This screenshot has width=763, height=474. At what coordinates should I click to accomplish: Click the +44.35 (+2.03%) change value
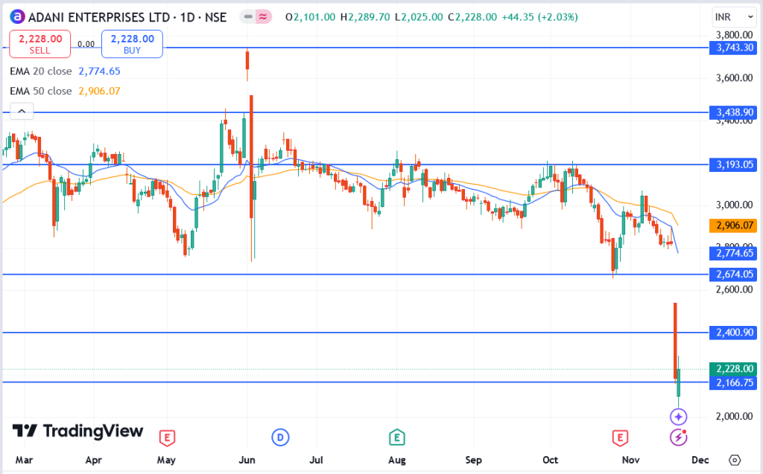[539, 18]
